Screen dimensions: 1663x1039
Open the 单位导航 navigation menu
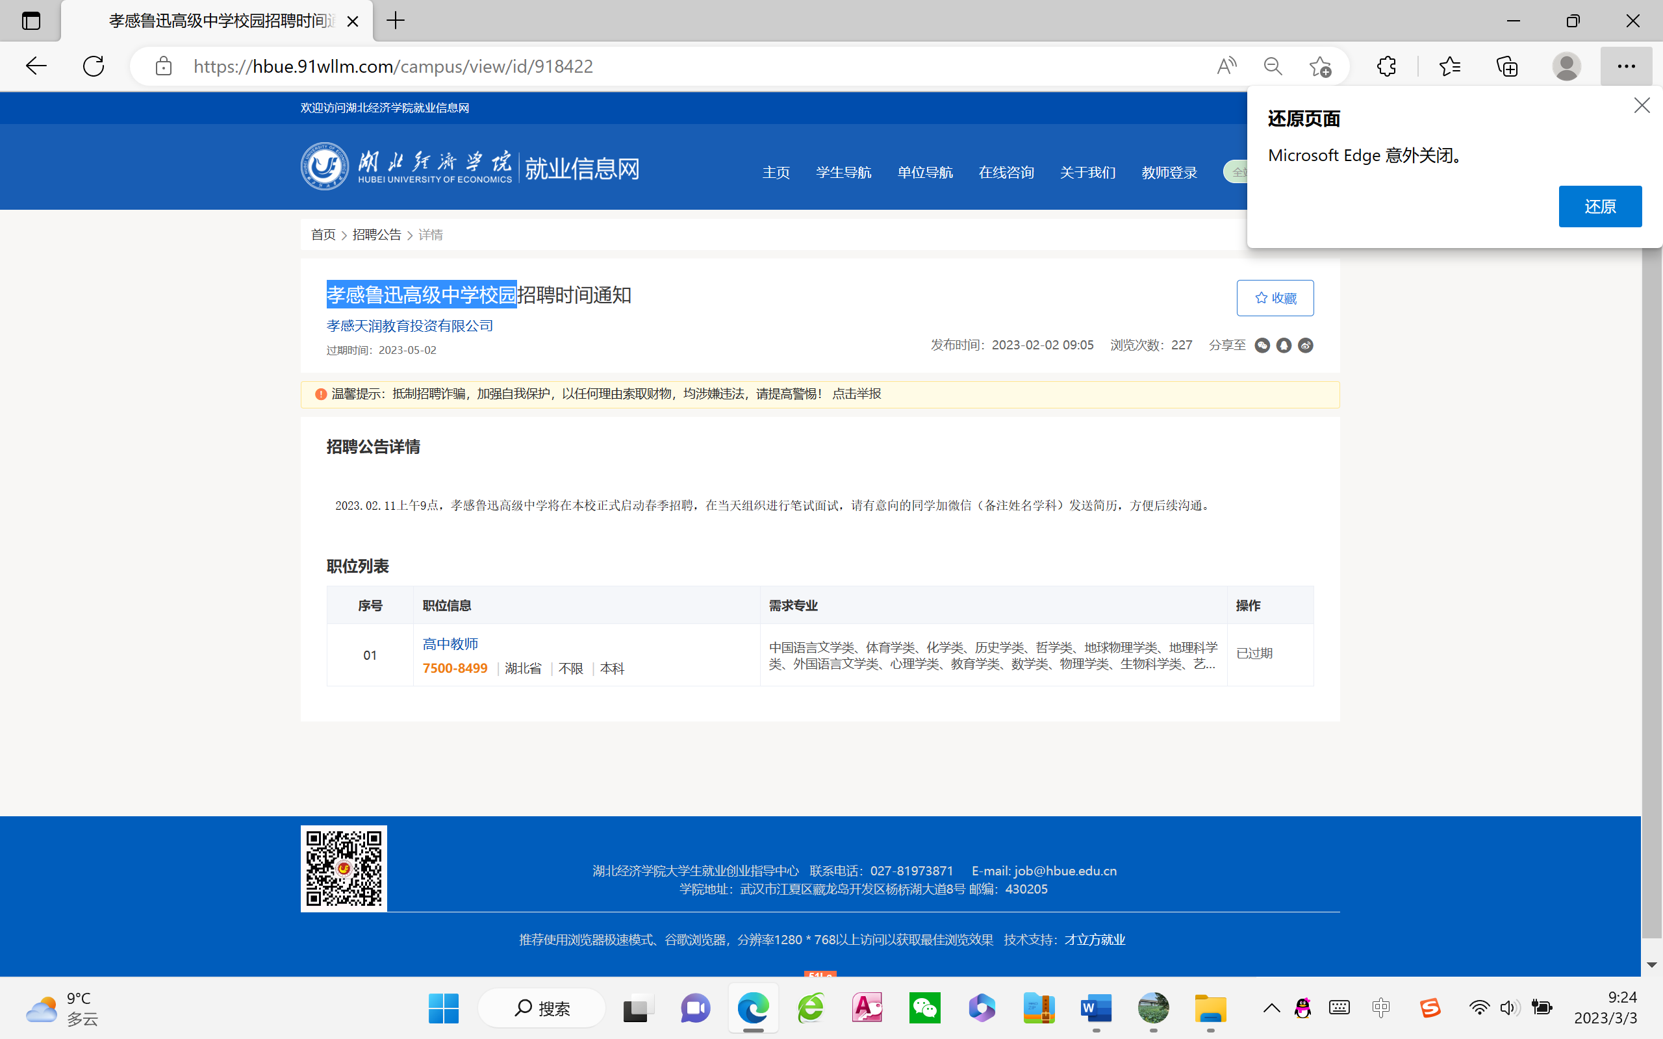coord(924,173)
